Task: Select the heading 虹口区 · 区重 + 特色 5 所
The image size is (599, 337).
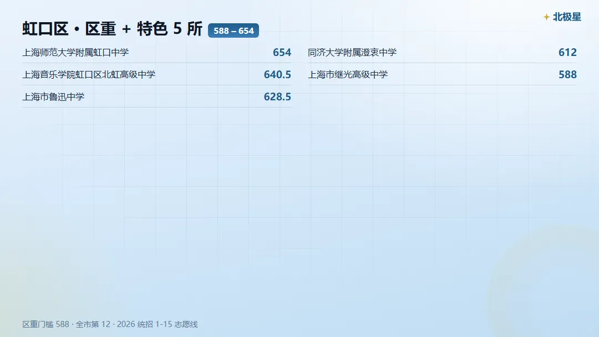Action: click(112, 29)
